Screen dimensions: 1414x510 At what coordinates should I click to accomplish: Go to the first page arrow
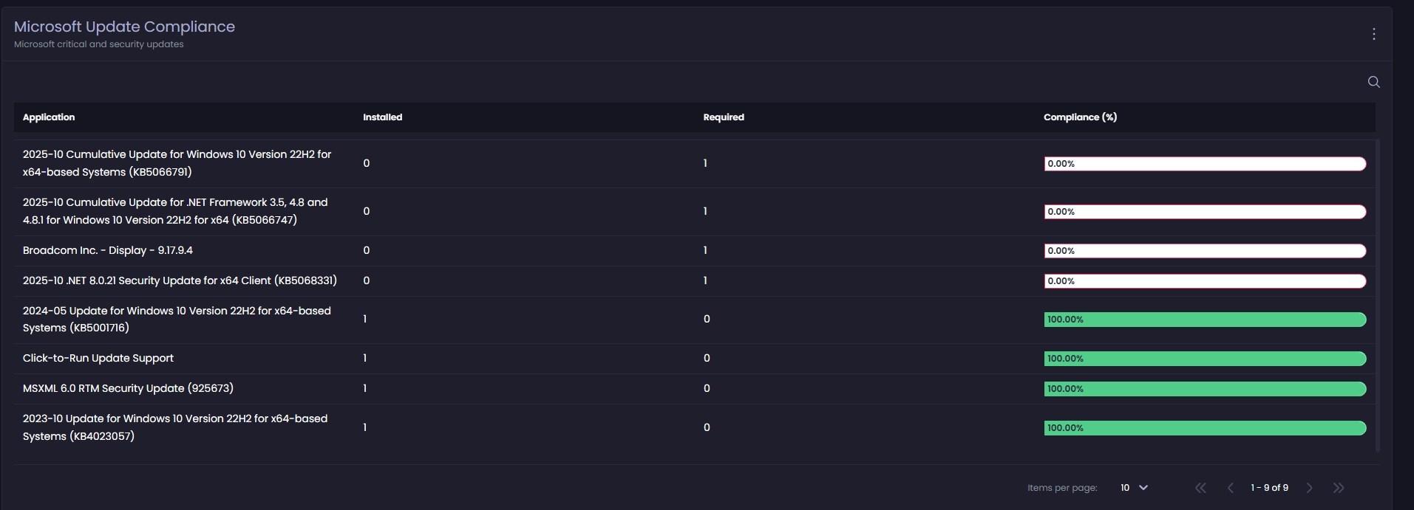pos(1200,488)
